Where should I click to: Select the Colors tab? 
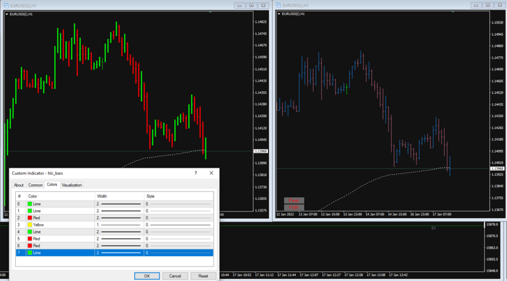52,184
